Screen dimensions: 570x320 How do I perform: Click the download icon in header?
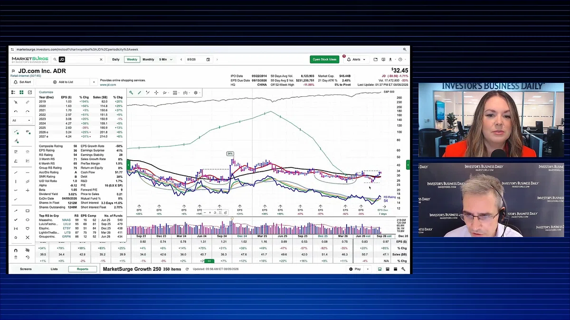(390, 60)
